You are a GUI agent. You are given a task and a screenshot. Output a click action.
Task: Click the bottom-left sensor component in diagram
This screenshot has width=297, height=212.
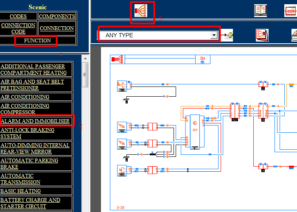122,171
